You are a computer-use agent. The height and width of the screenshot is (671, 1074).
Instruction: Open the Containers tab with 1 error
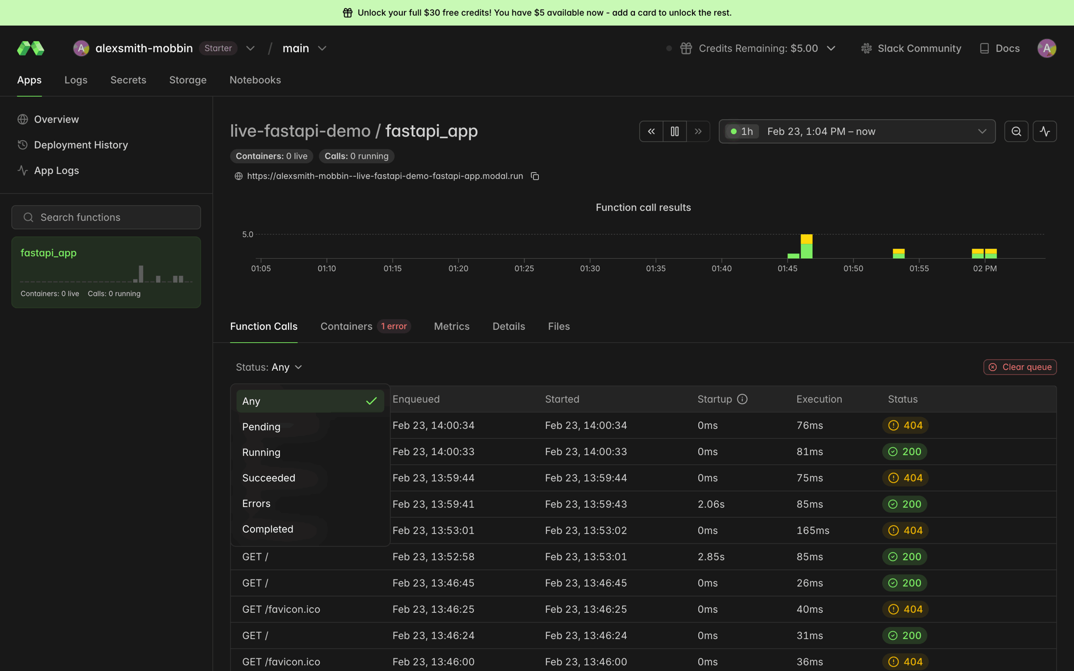pos(365,327)
